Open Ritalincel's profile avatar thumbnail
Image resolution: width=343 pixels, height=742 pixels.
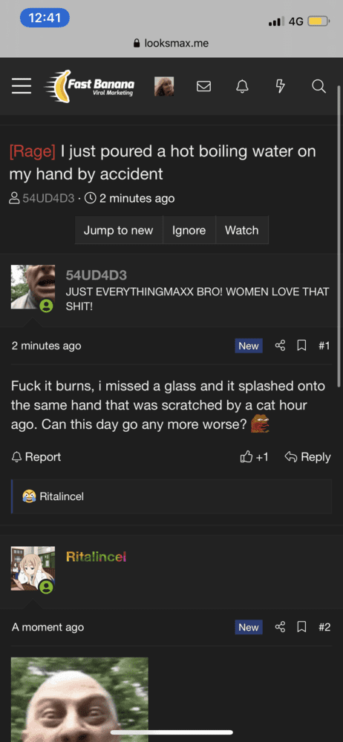click(33, 568)
